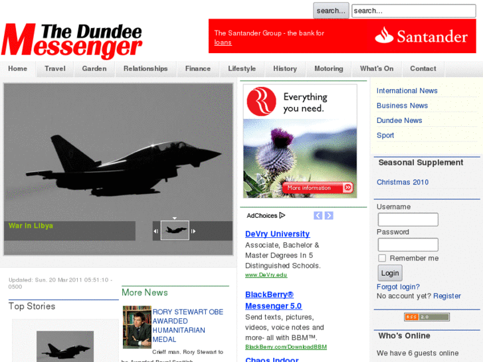Screen dimensions: 483x362
Task: Focus the Username field
Action: pyautogui.click(x=408, y=219)
